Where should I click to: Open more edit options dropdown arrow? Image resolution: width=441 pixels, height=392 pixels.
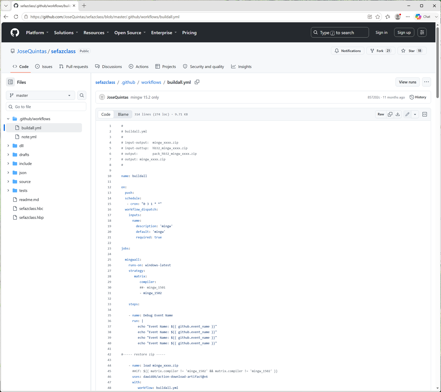click(415, 114)
